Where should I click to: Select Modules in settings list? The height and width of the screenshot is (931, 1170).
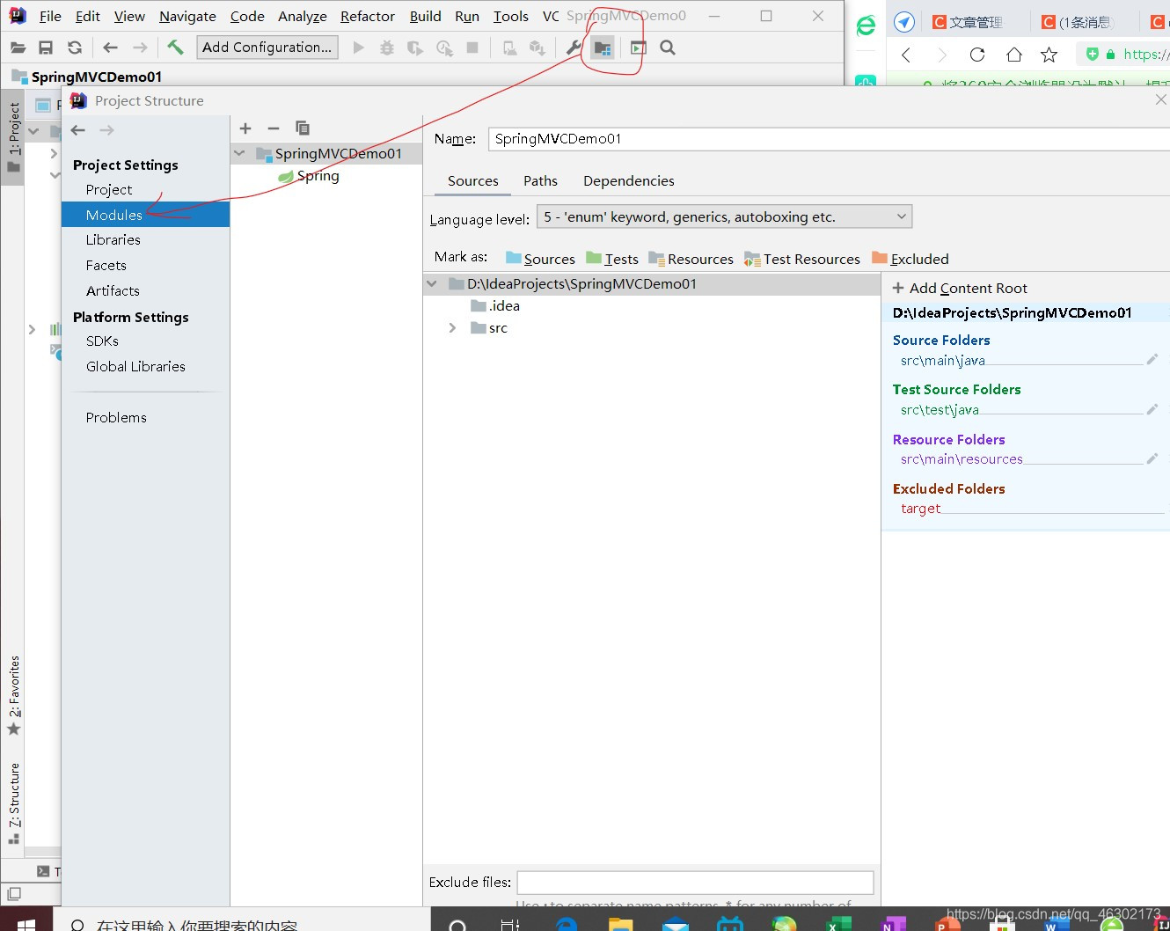pyautogui.click(x=145, y=215)
